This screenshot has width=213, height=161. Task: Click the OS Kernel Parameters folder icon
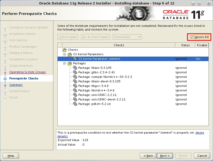pos(70,54)
